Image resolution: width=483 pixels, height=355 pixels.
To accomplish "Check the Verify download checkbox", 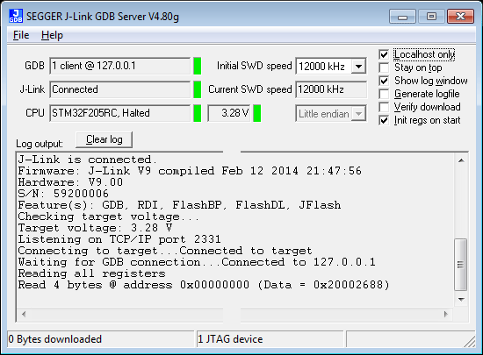I will pyautogui.click(x=384, y=107).
